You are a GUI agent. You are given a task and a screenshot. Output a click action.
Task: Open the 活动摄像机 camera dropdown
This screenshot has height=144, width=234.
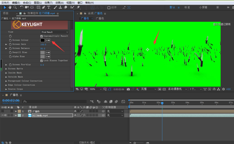click(177, 89)
